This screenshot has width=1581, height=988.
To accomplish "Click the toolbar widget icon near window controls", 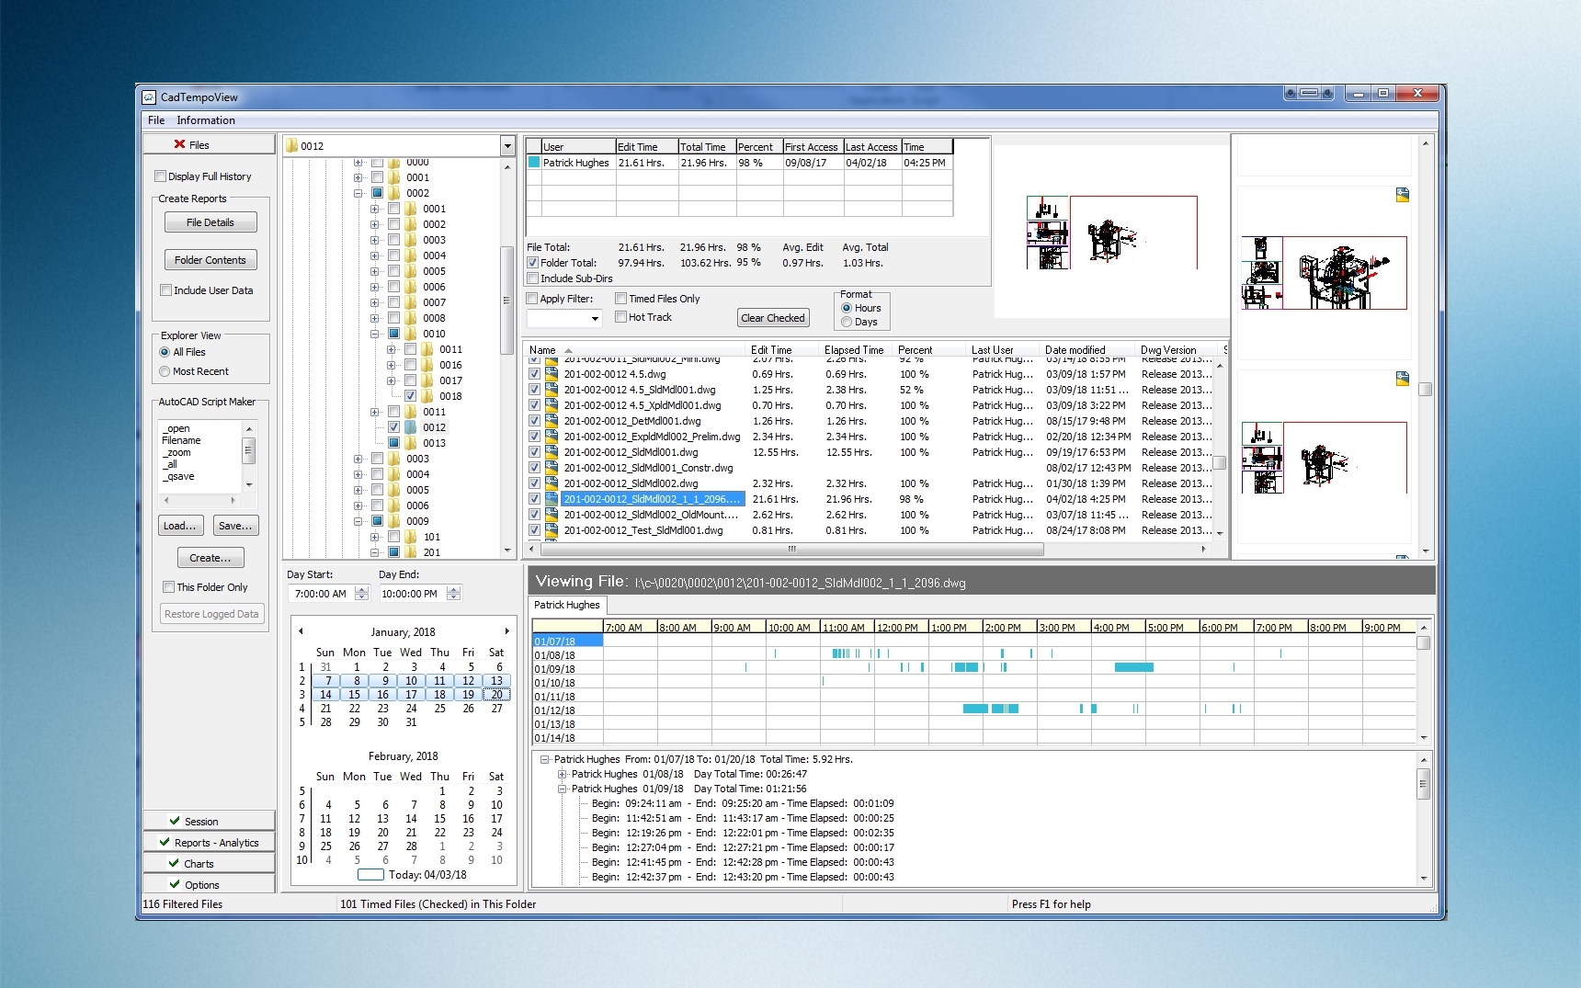I will pos(1309,93).
